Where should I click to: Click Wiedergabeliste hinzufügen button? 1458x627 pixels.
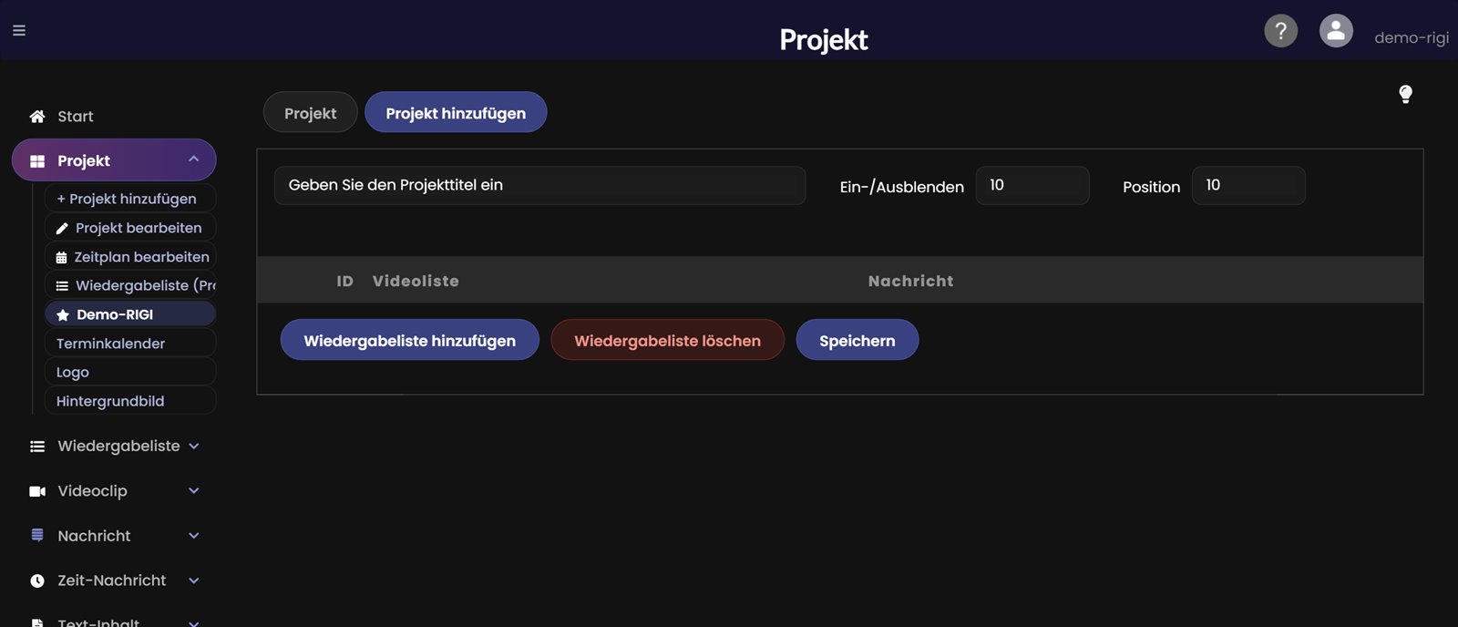coord(409,340)
